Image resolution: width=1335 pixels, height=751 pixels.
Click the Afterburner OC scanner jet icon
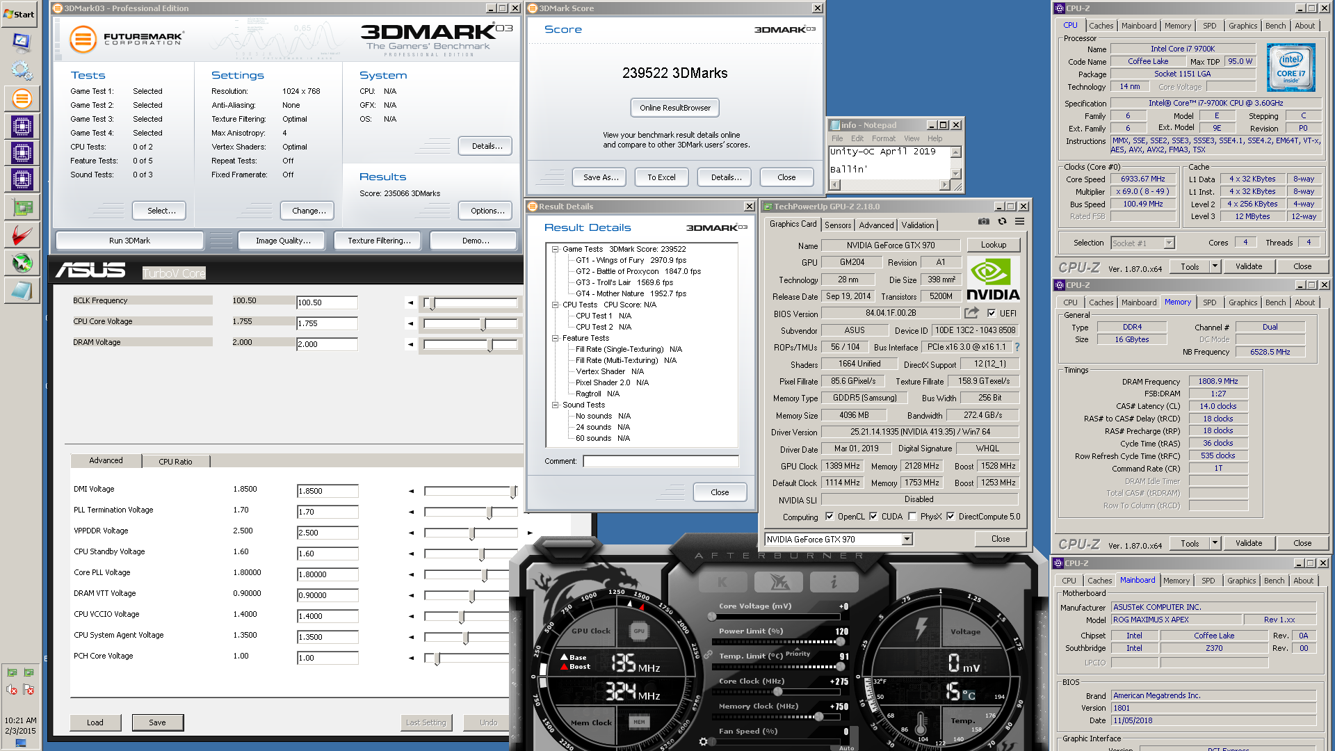coord(779,582)
